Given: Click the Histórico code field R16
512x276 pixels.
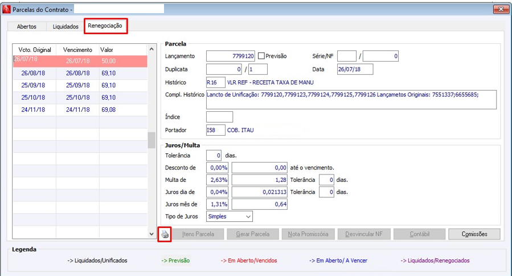Looking at the screenshot, I should (x=215, y=83).
